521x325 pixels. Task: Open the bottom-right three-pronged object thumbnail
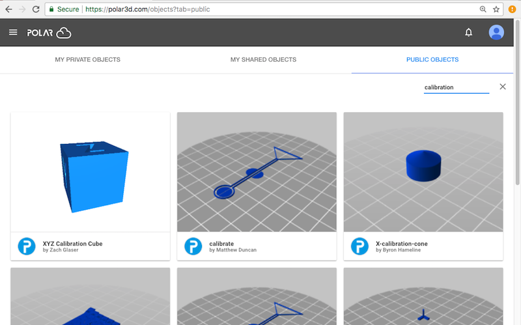coord(423,296)
